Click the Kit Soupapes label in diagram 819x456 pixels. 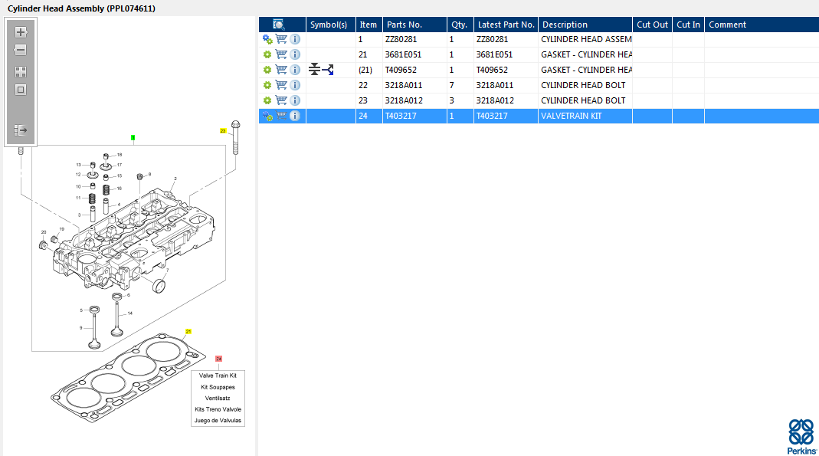pos(218,387)
